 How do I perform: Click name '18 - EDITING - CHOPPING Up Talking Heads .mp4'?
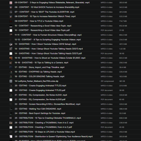point(38,72)
